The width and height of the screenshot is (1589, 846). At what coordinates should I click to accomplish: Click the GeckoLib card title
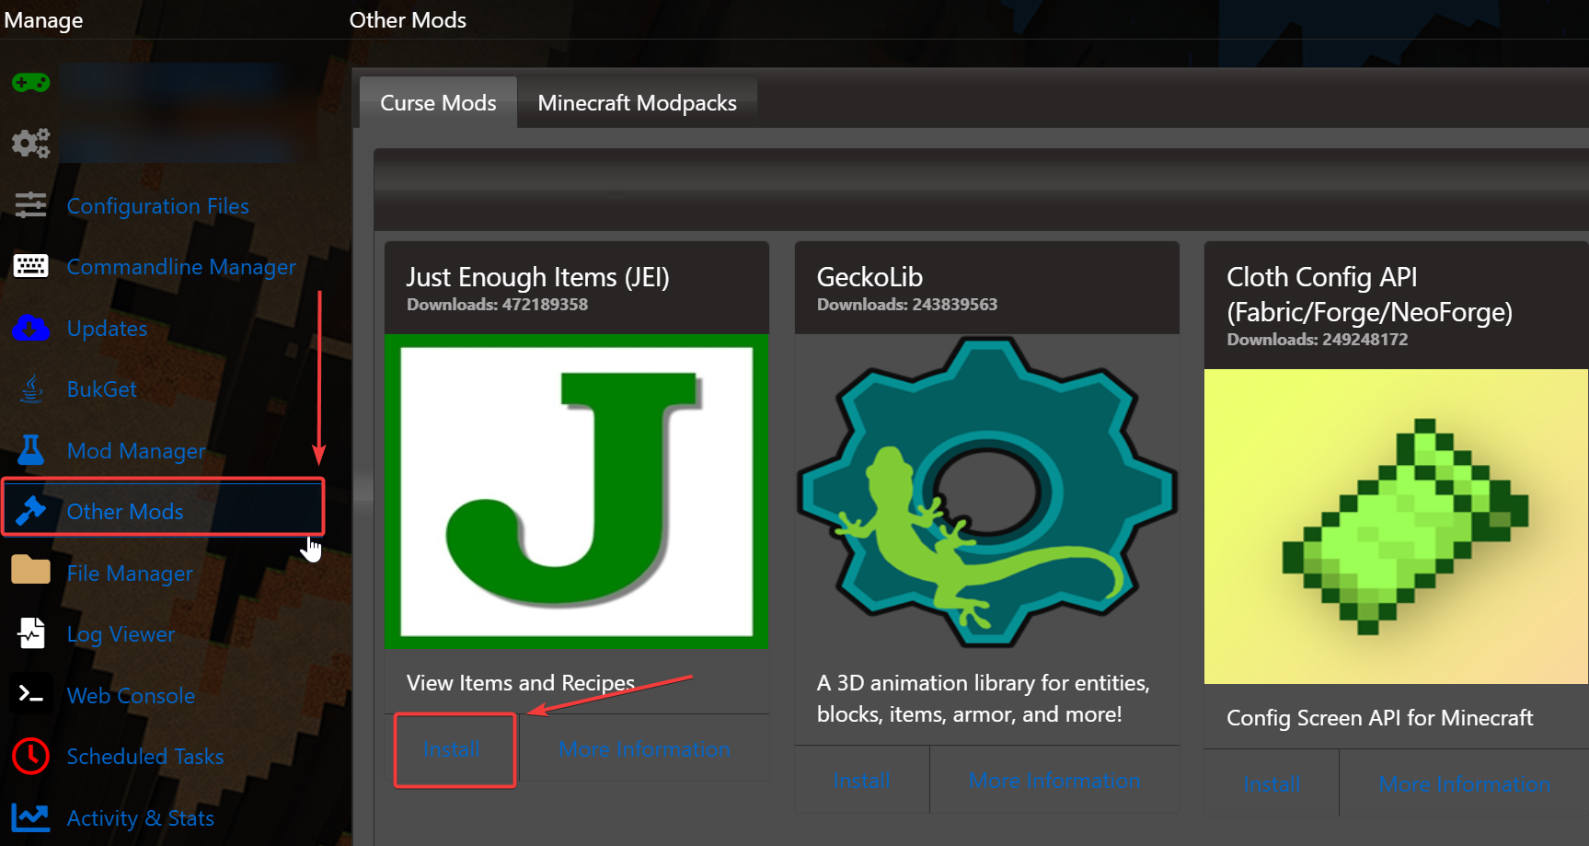(869, 277)
